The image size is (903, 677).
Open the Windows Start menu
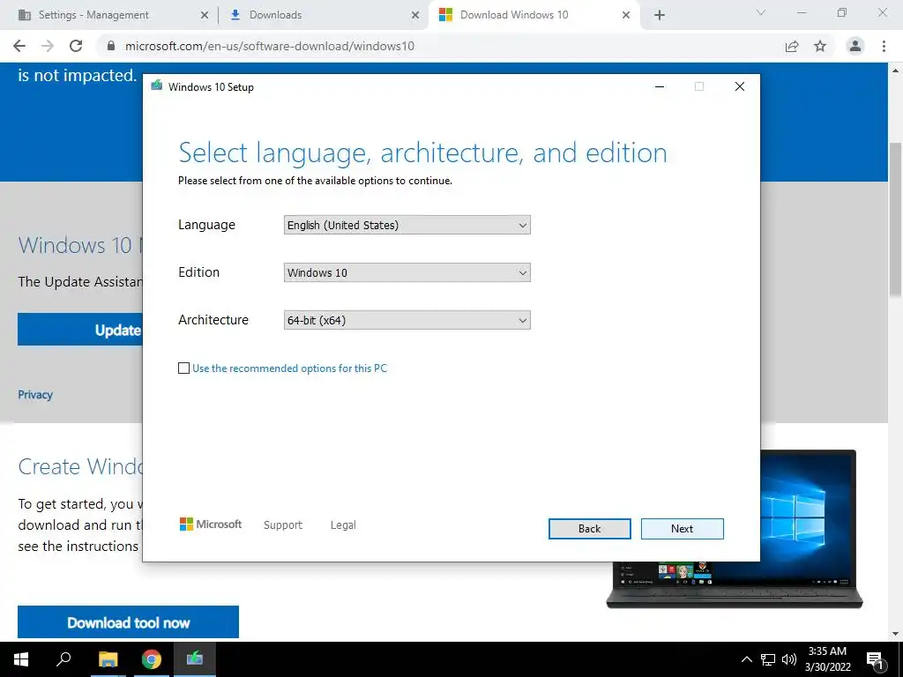(21, 659)
